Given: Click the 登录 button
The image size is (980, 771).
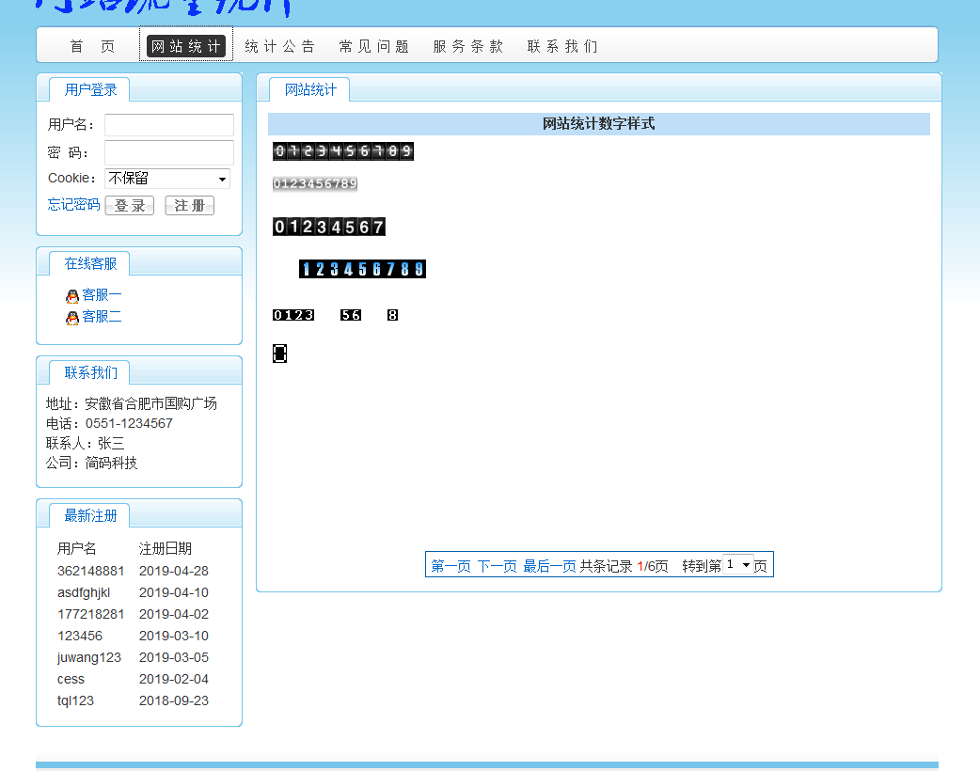Looking at the screenshot, I should [130, 206].
